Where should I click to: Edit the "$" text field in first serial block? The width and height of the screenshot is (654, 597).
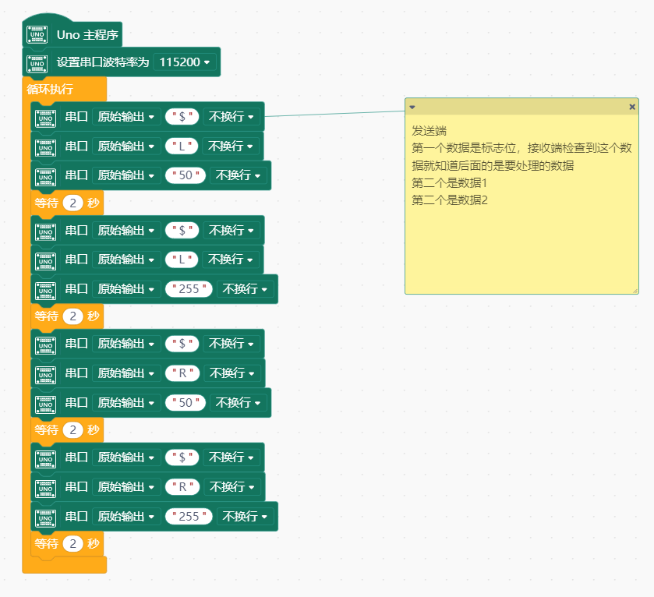(182, 117)
